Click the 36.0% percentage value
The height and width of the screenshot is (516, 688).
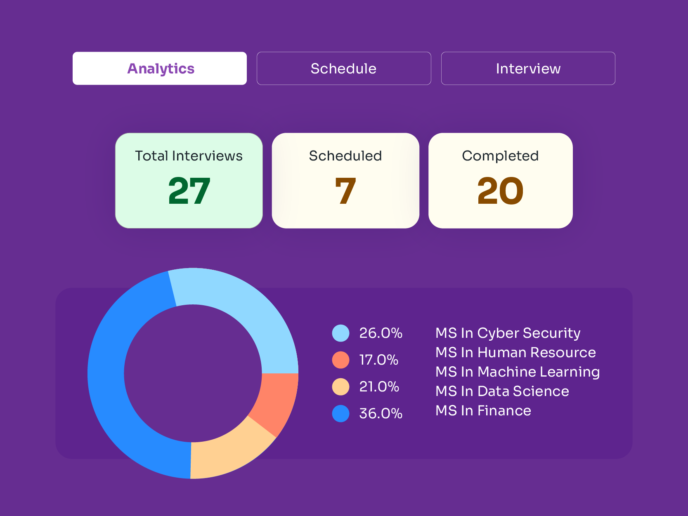click(381, 414)
